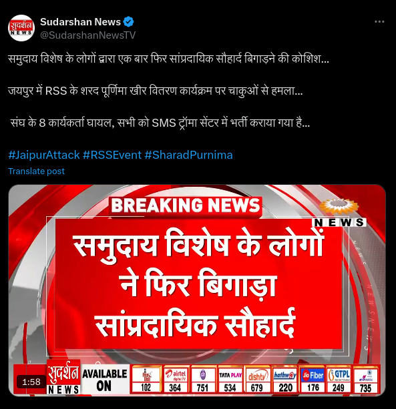Click the Airtel Digital TV 364 logo

(x=176, y=380)
